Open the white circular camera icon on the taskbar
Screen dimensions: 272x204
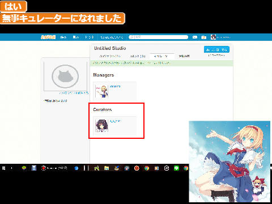167,168
